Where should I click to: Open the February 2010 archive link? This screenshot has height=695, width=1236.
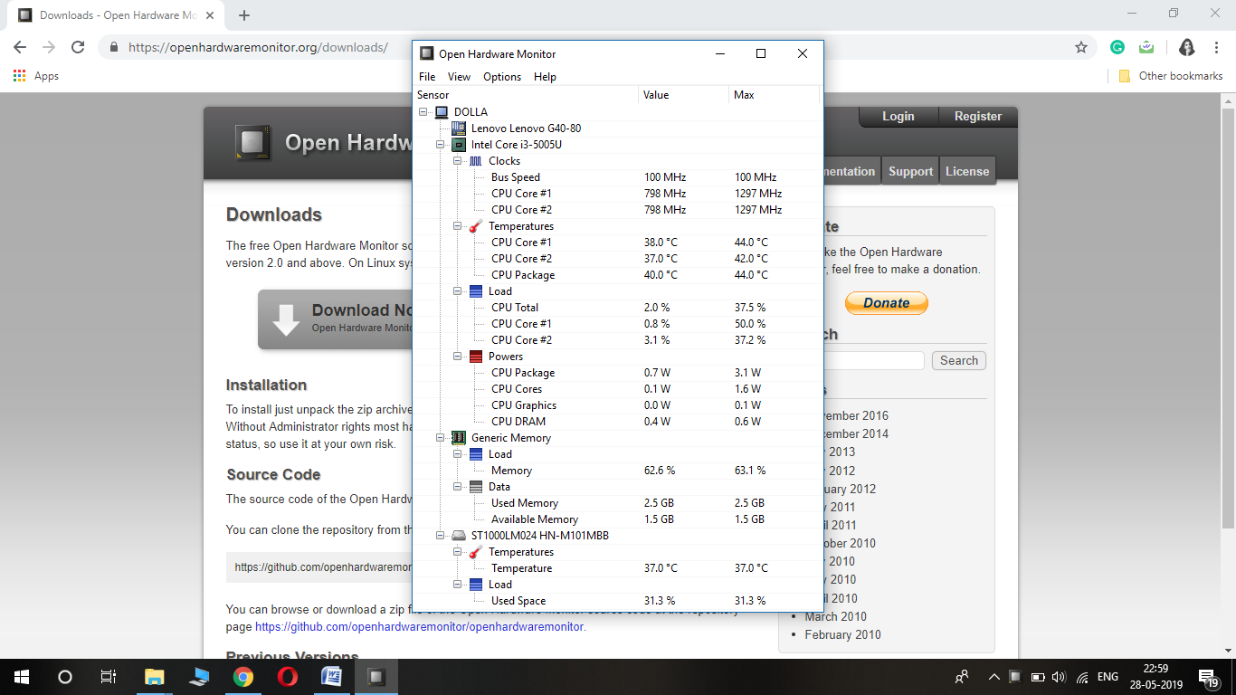click(842, 634)
